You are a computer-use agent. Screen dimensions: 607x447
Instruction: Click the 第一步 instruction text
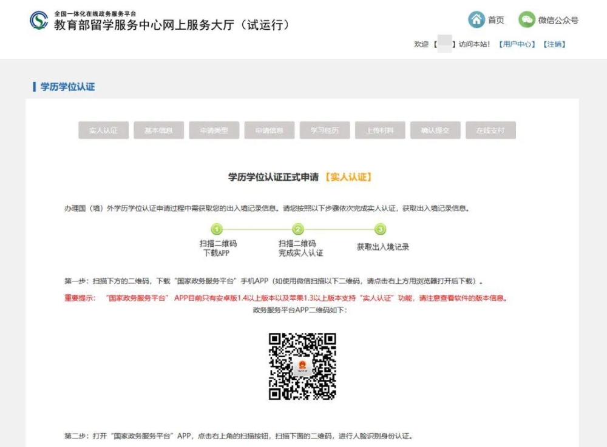click(274, 281)
